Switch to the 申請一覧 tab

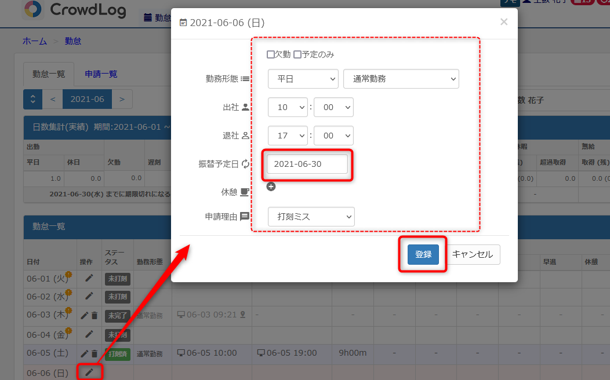101,74
